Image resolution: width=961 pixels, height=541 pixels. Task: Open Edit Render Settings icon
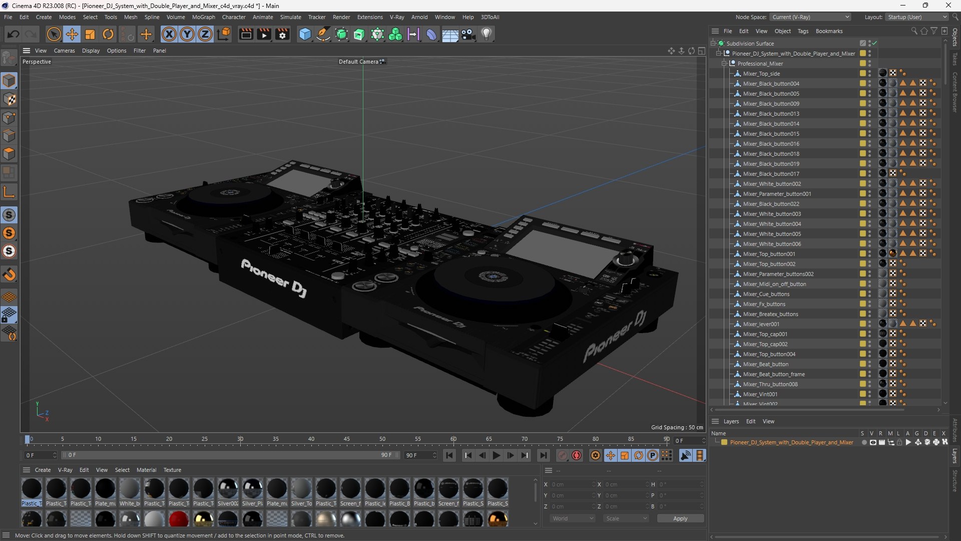[x=283, y=34]
